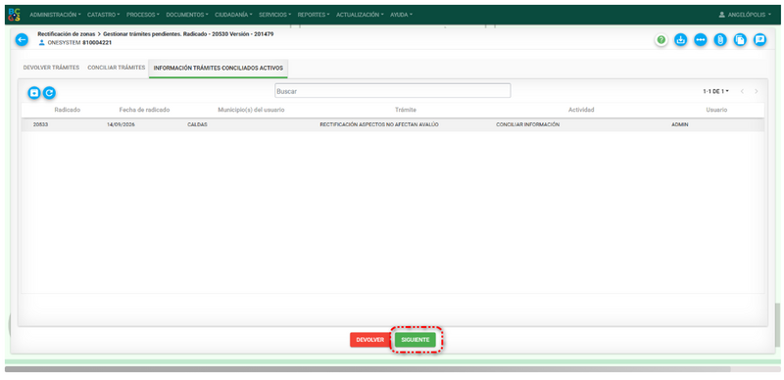The image size is (784, 380).
Task: Click the horizontal scrollbar at the bottom
Action: pos(367,369)
